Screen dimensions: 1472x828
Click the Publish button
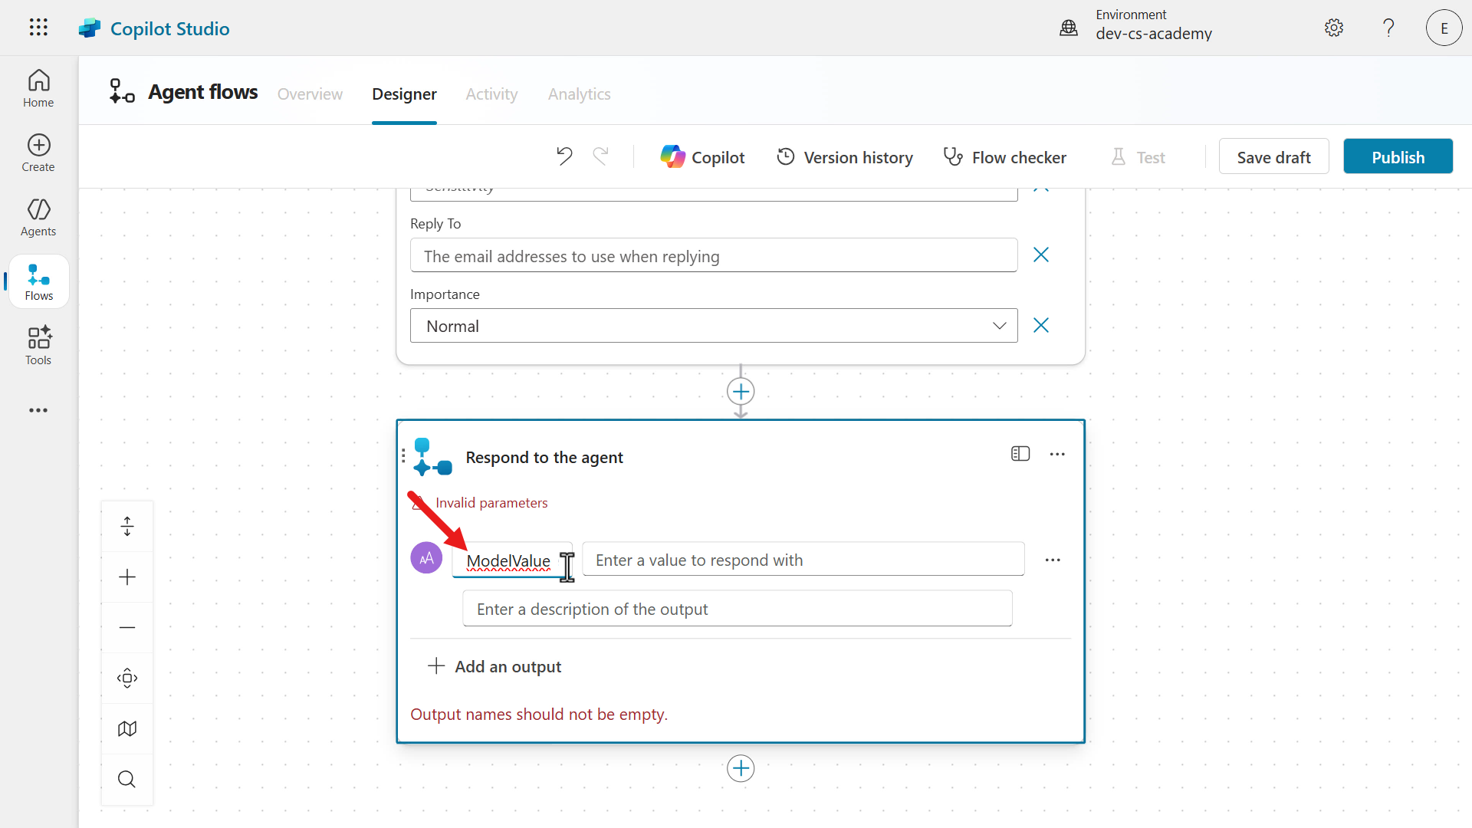click(x=1397, y=157)
